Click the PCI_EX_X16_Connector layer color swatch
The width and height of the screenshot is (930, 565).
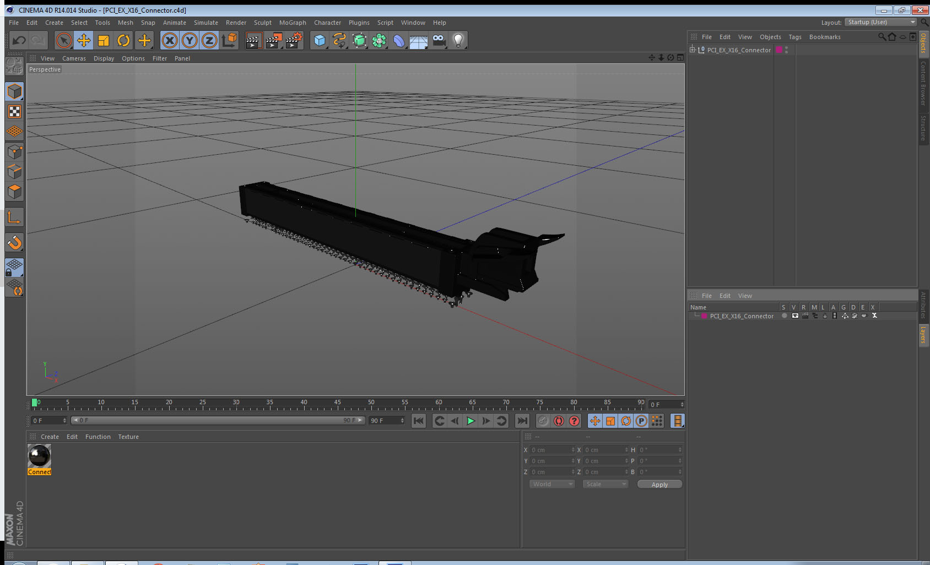704,316
